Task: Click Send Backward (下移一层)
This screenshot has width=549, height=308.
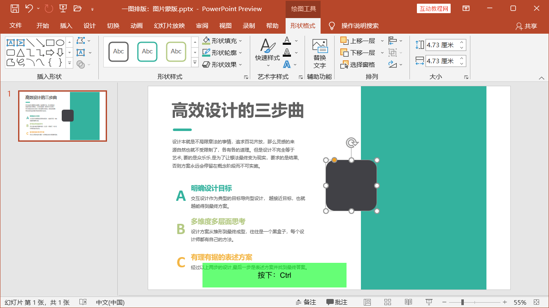Action: pos(358,53)
